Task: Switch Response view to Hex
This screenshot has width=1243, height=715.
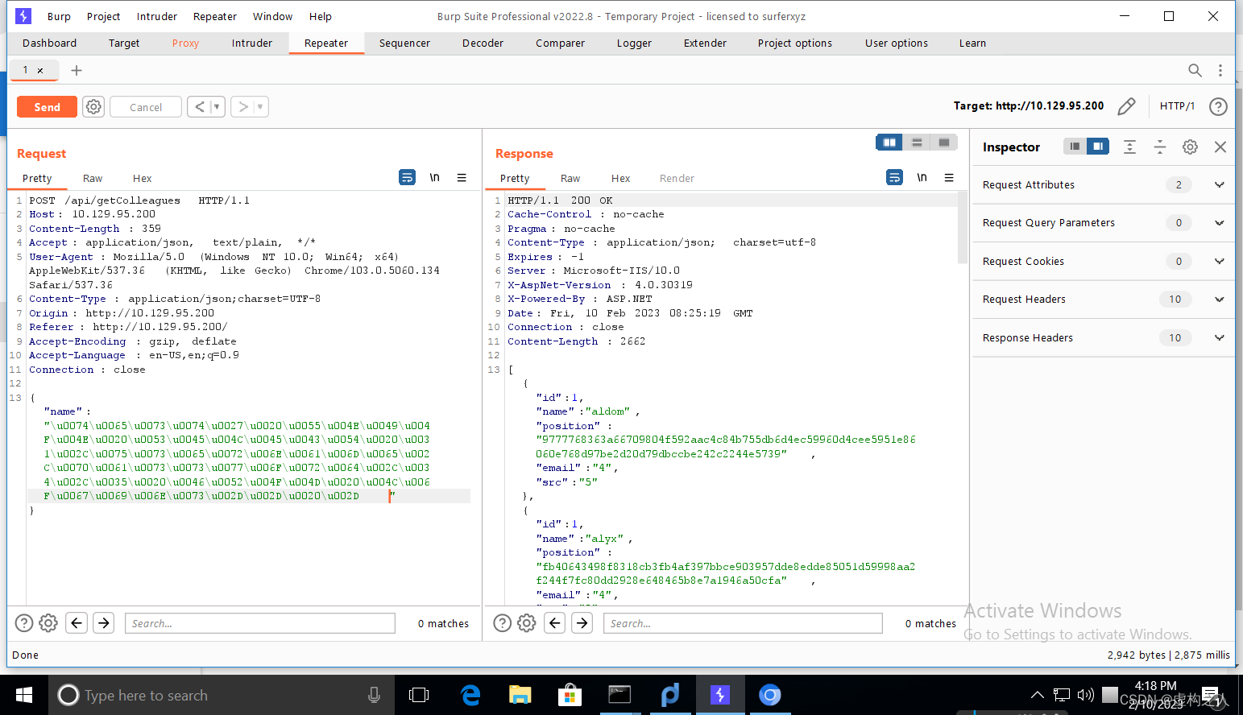Action: point(620,179)
